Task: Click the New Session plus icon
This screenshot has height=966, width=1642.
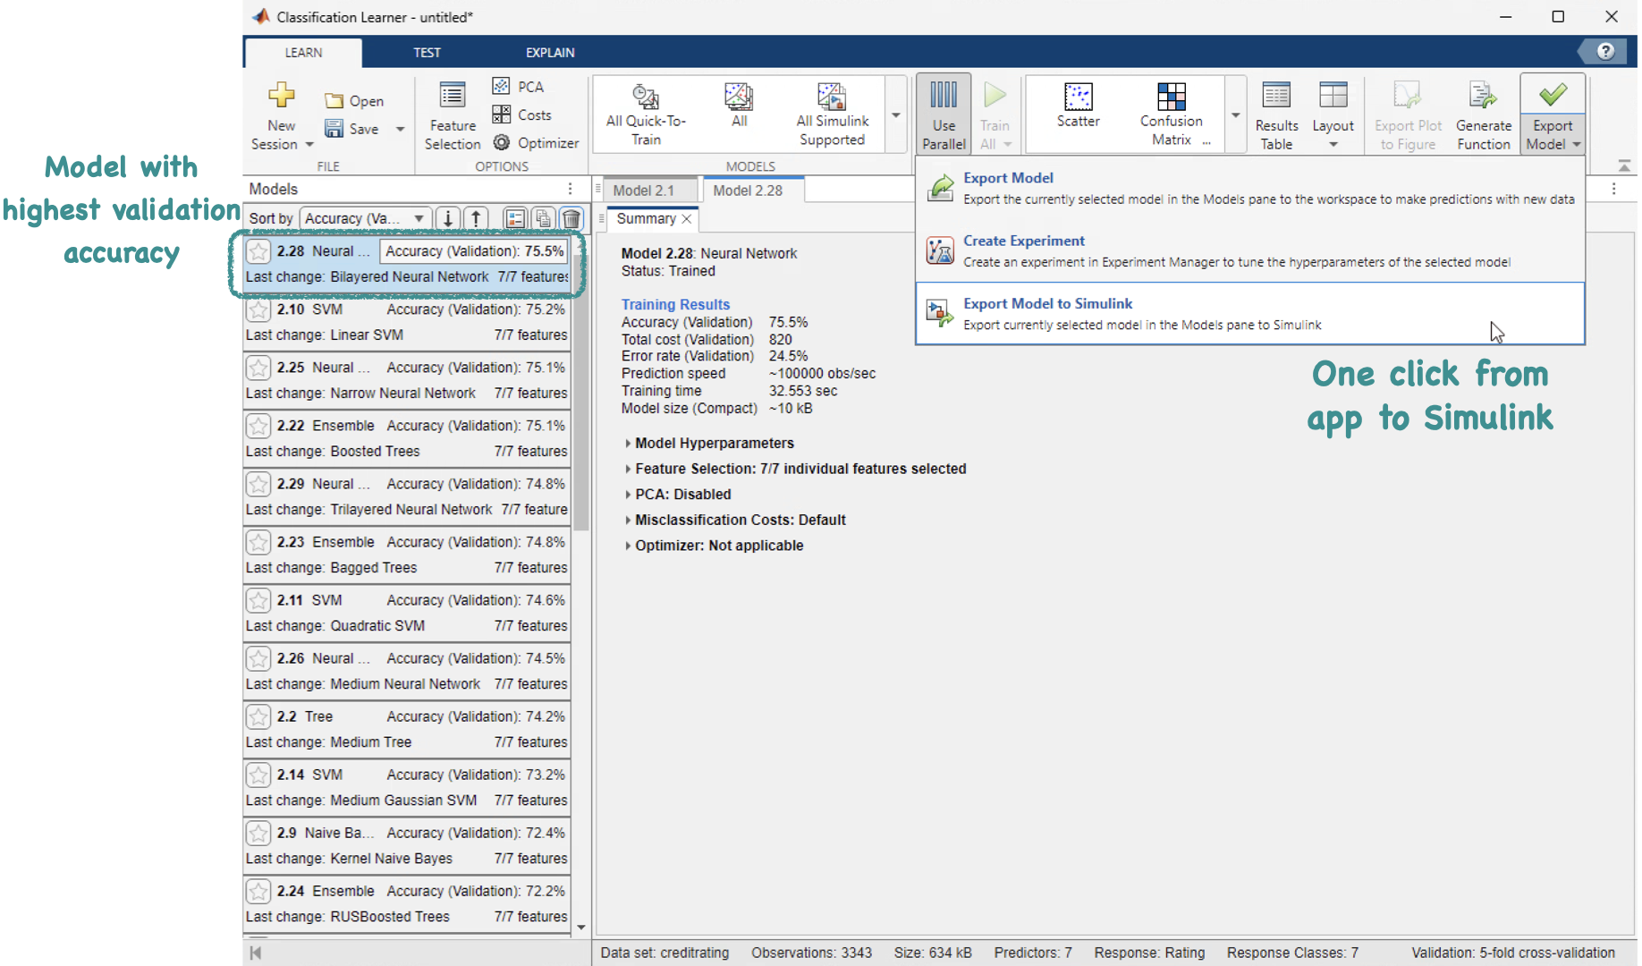Action: pyautogui.click(x=281, y=96)
